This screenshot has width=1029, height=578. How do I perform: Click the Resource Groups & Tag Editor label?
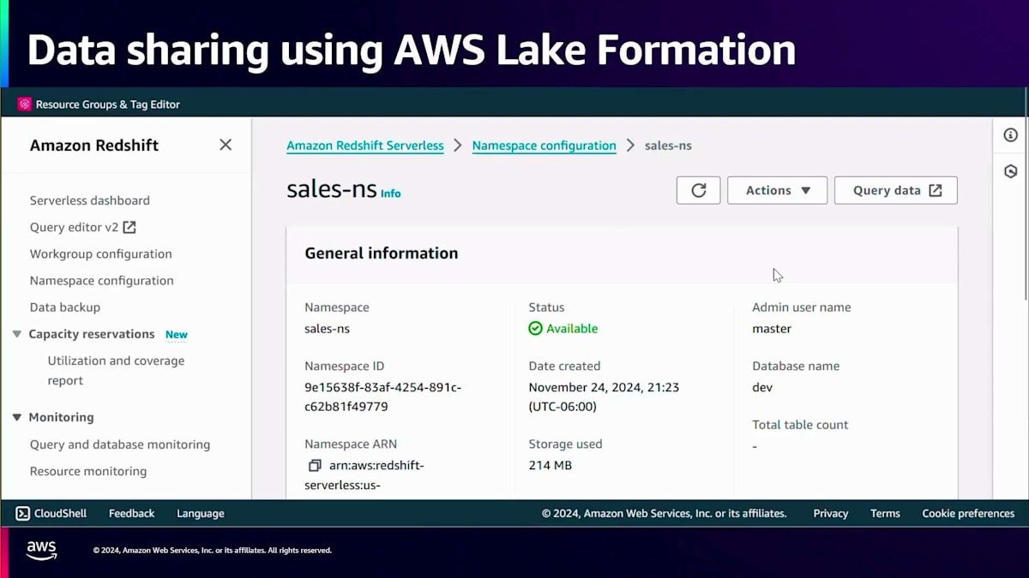click(x=108, y=104)
